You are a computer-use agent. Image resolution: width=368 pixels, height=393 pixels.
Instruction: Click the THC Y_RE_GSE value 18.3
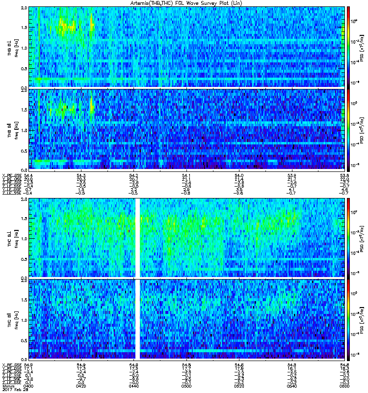(344, 369)
